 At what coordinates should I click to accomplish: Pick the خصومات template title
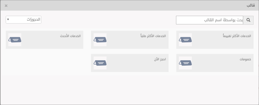(x=246, y=59)
